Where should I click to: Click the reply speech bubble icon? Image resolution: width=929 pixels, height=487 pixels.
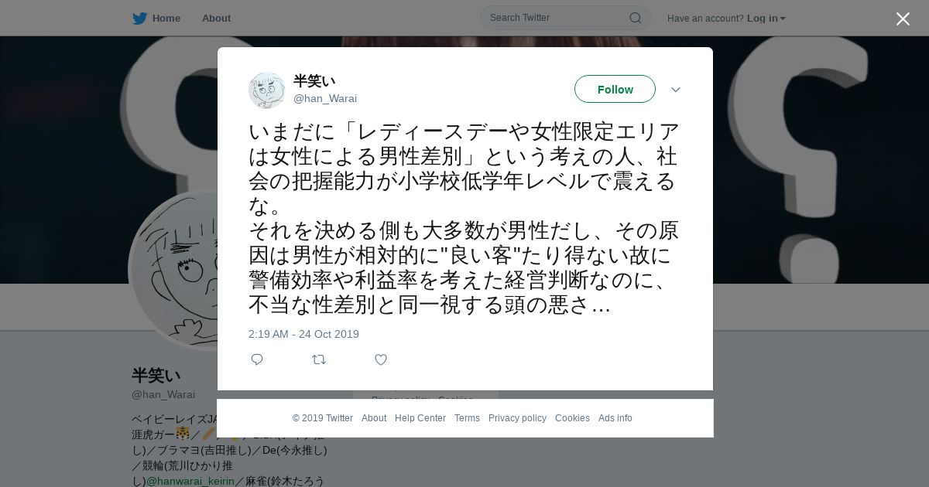click(257, 359)
